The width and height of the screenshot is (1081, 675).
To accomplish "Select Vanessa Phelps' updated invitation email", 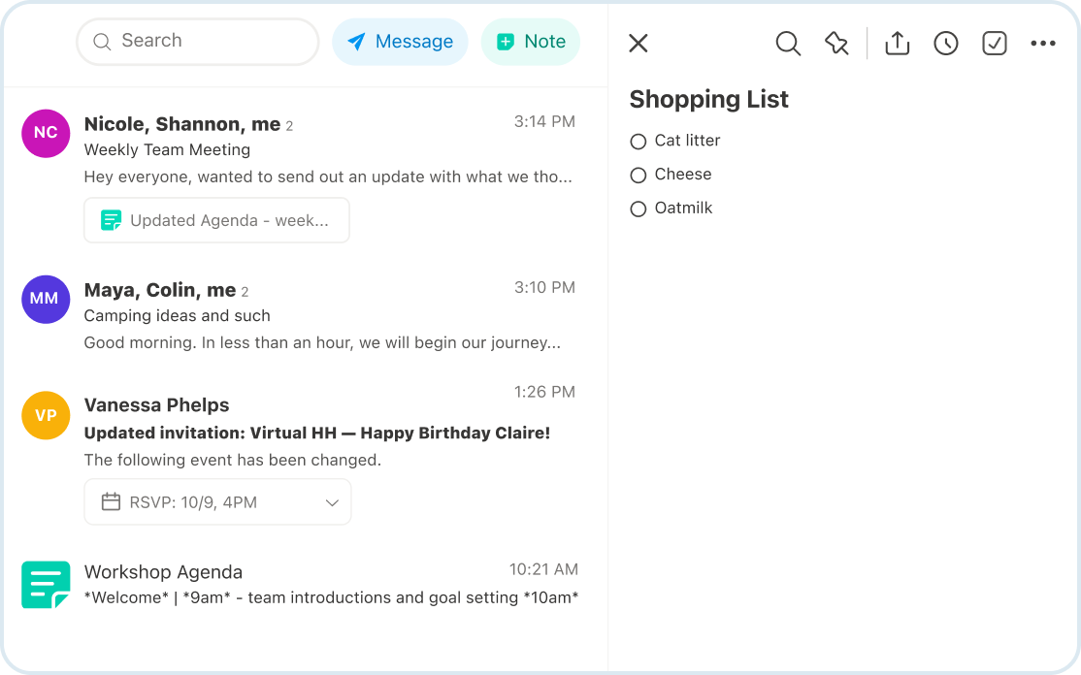I will [x=317, y=433].
